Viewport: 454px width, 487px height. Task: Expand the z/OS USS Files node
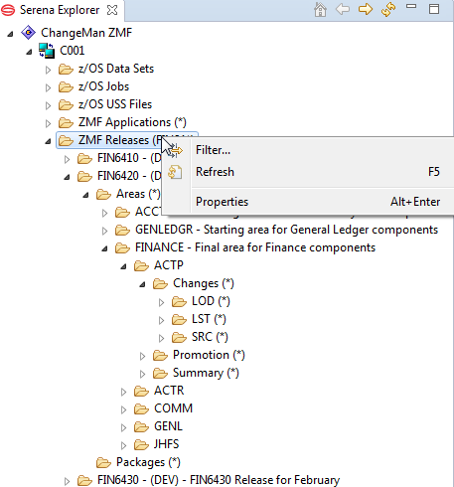(x=48, y=105)
